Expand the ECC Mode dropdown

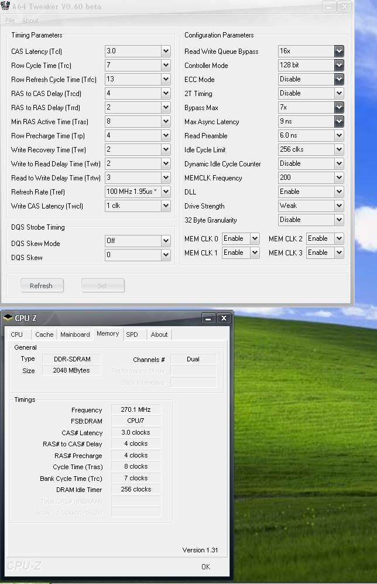[339, 79]
